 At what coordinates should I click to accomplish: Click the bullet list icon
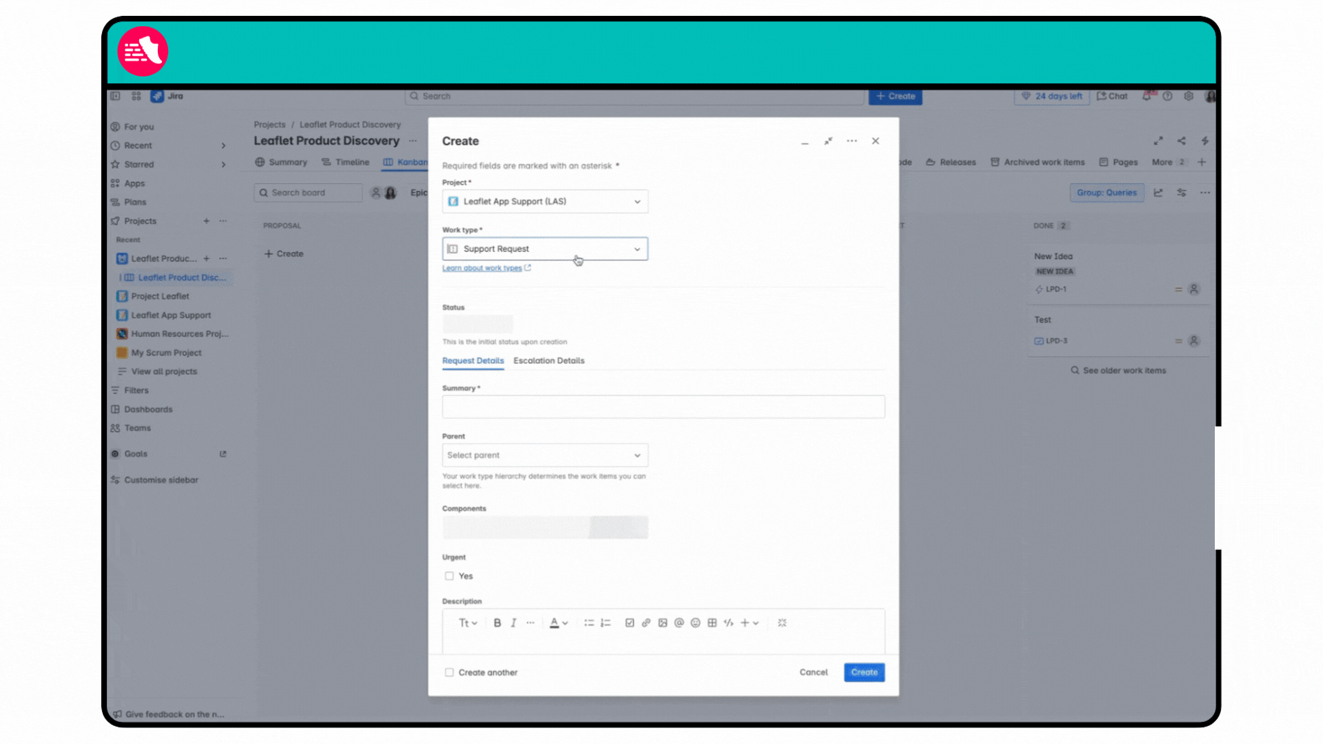tap(588, 623)
